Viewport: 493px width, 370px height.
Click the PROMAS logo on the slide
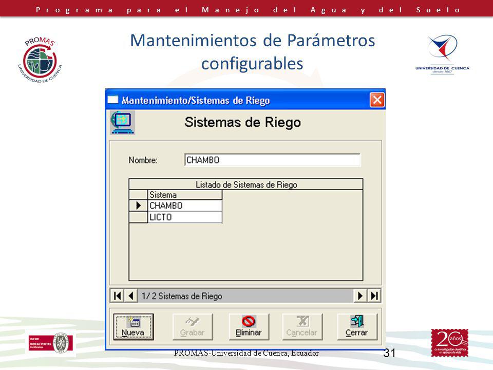pos(40,60)
